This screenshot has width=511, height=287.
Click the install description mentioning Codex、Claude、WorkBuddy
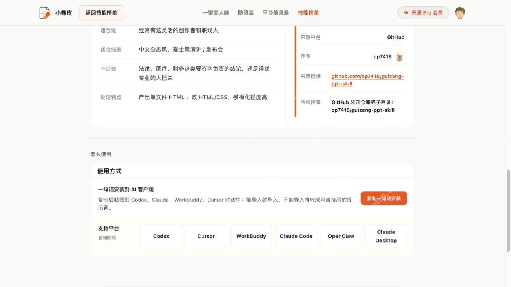pos(225,204)
